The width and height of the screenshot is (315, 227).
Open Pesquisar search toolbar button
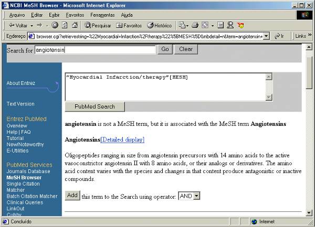(98, 26)
